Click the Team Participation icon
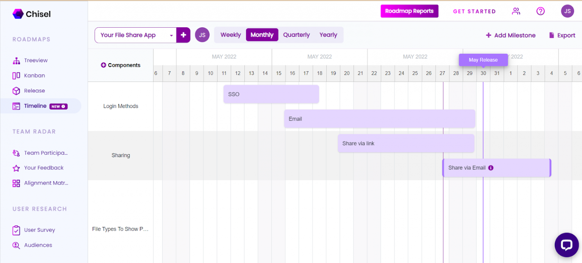Viewport: 582px width, 263px height. click(16, 153)
